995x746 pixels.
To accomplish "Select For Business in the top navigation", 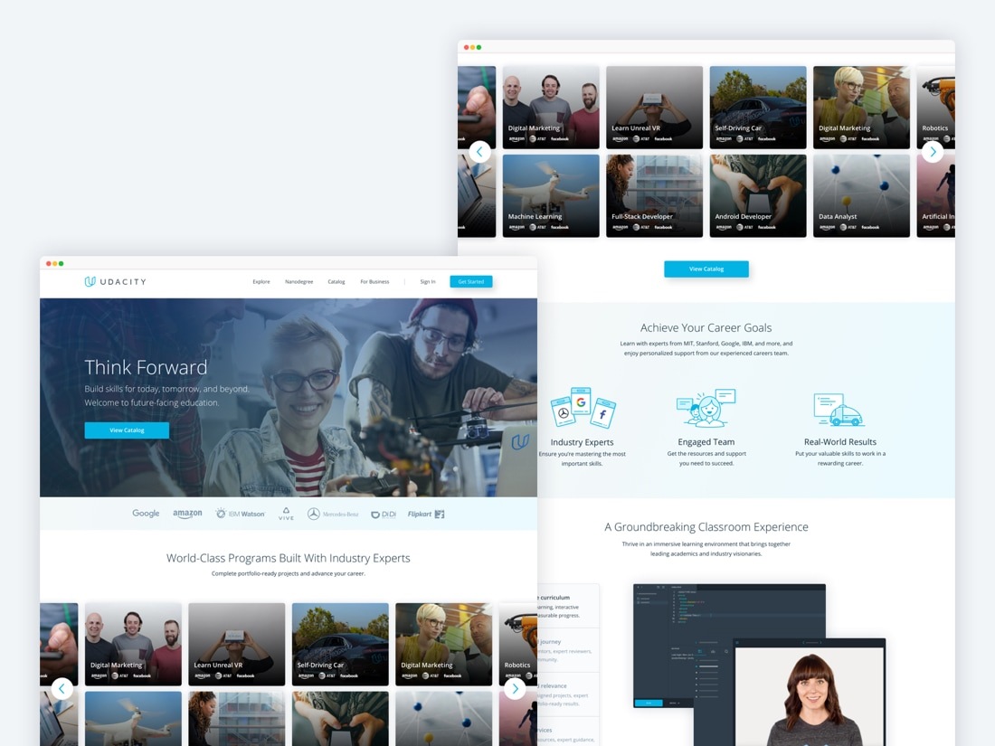I will (374, 281).
